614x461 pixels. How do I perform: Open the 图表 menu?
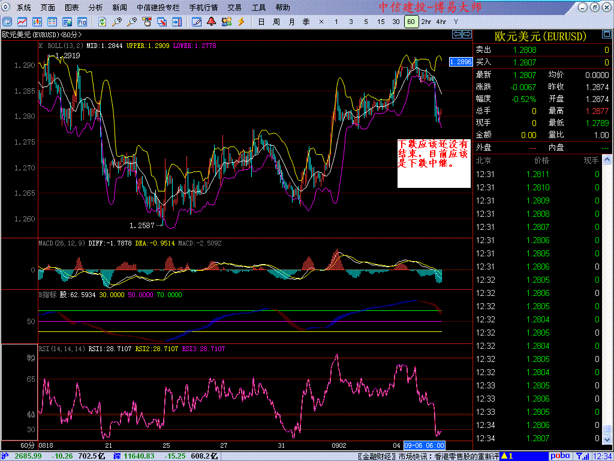(72, 7)
